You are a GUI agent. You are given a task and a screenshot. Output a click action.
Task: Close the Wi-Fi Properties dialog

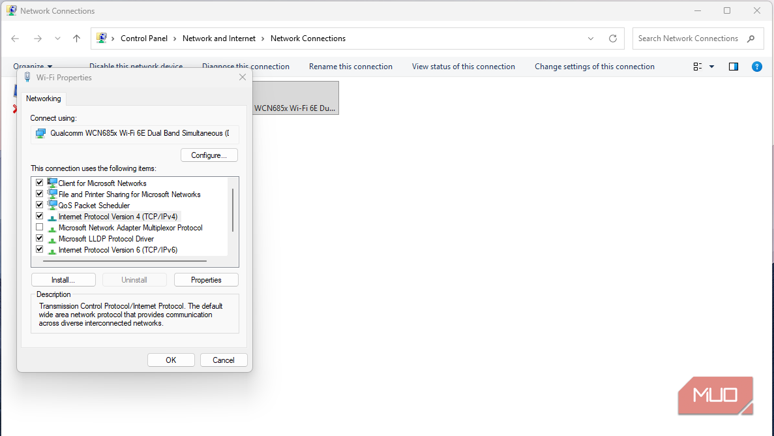tap(243, 77)
